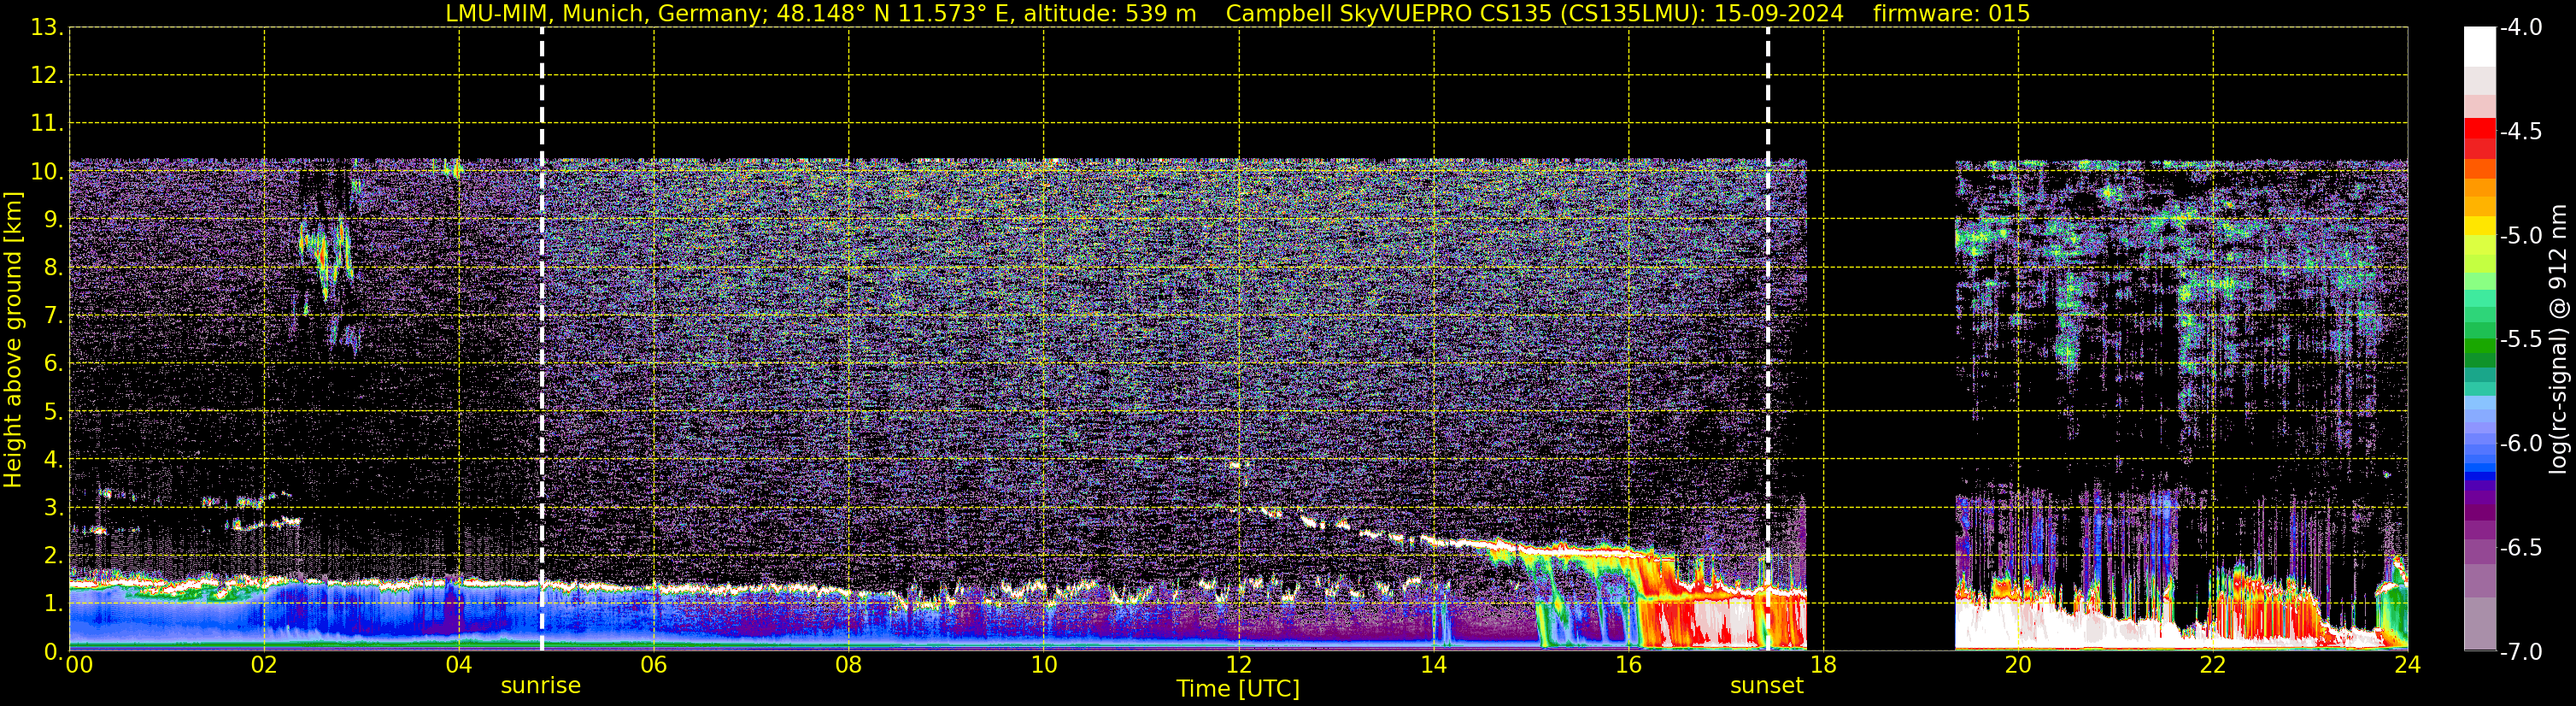Click the dashed white sunset line
The image size is (2576, 706).
click(1768, 340)
